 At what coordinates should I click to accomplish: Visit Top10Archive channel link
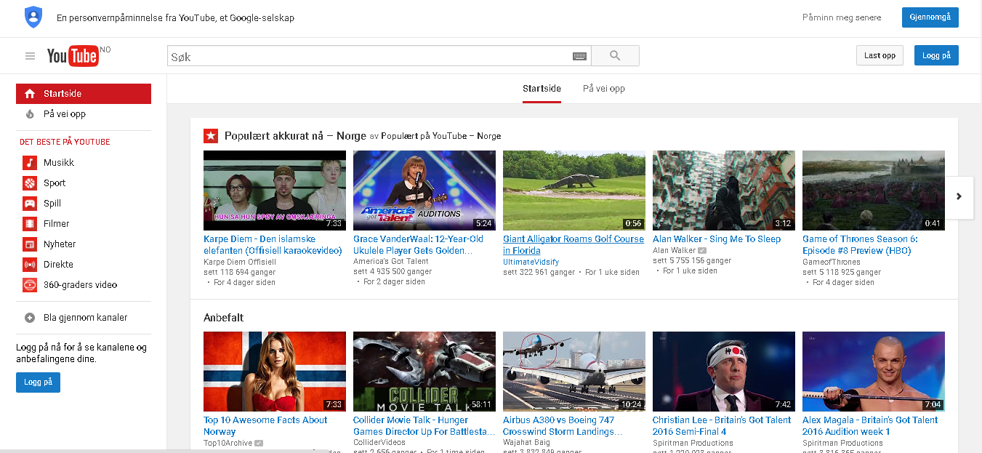coord(228,443)
